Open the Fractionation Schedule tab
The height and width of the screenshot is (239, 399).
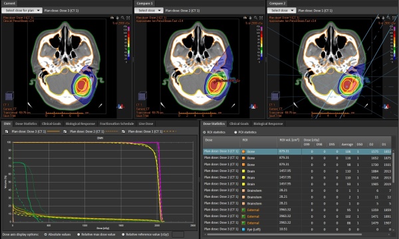[x=117, y=123]
